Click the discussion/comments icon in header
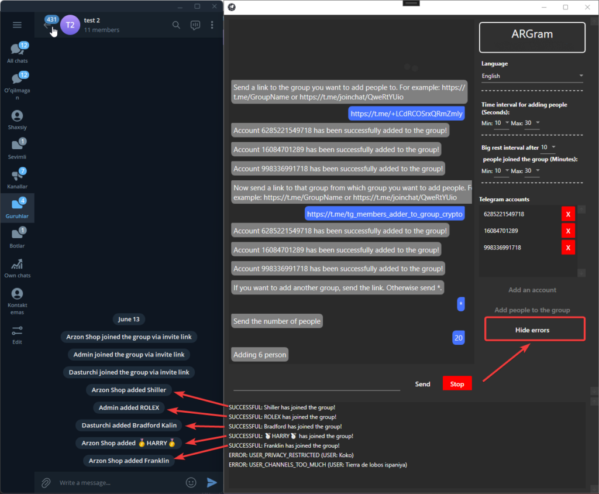 [x=195, y=25]
